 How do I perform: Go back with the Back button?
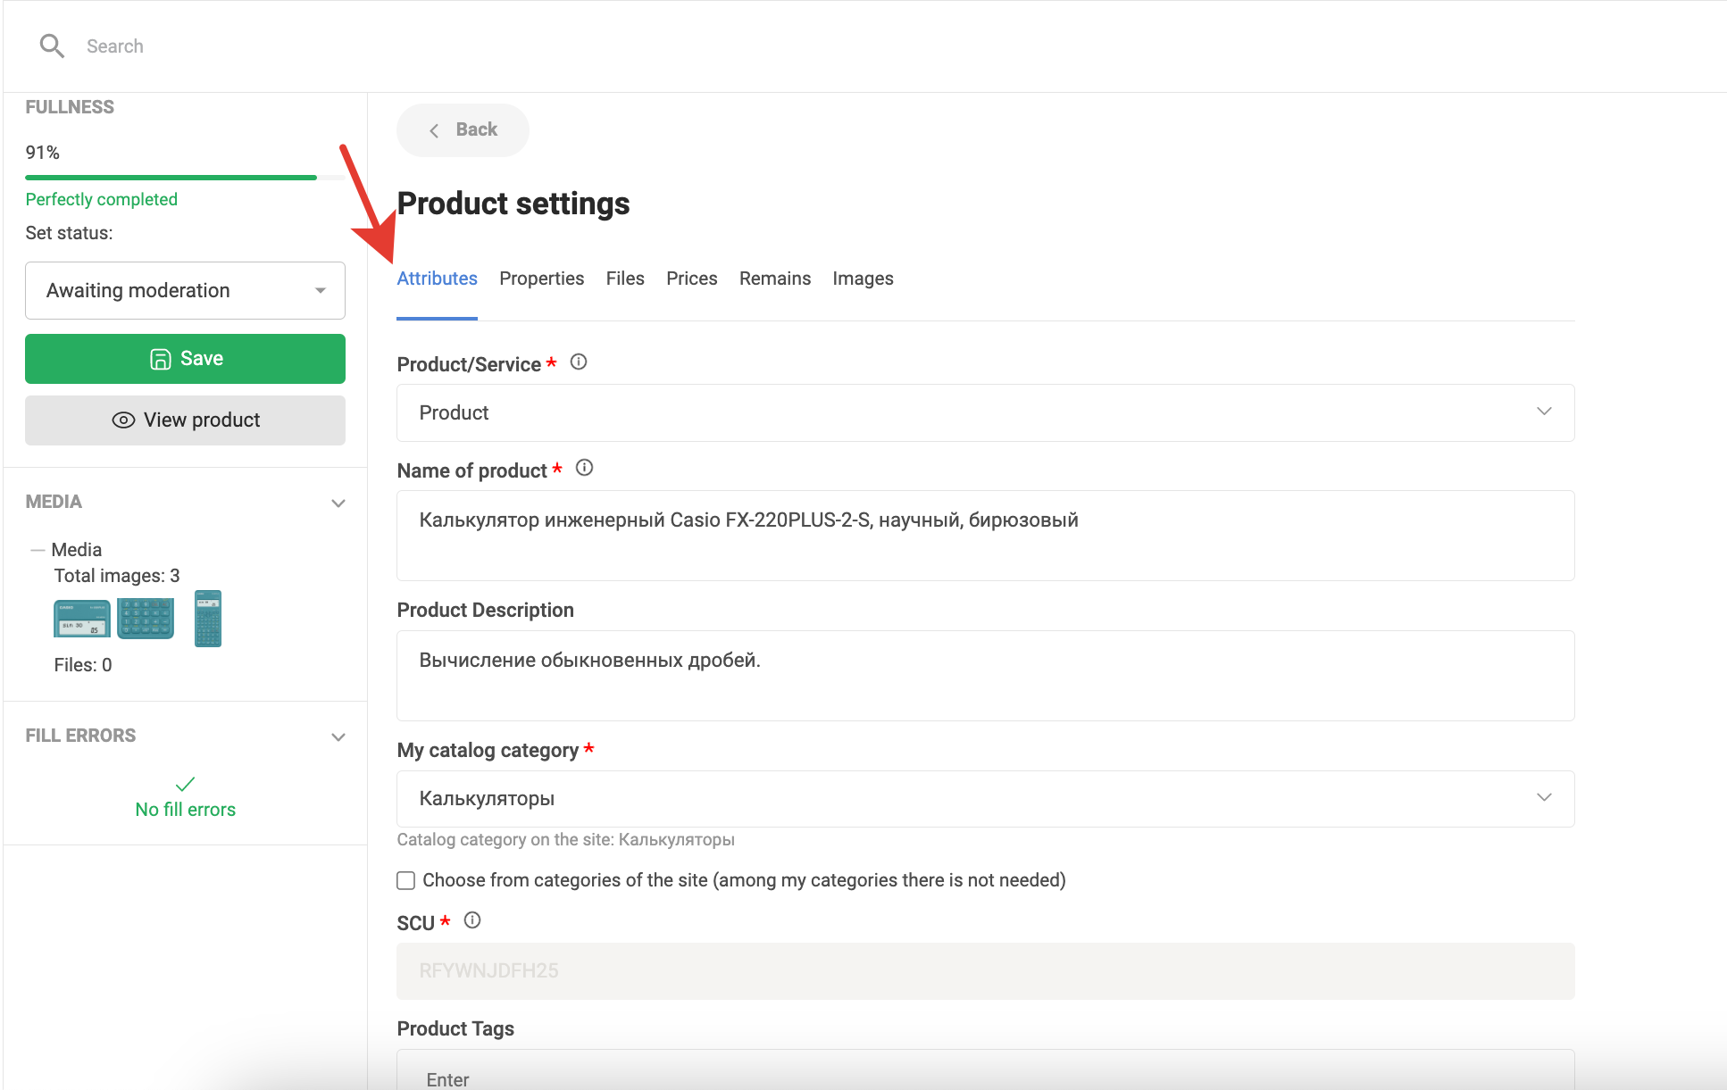click(463, 130)
